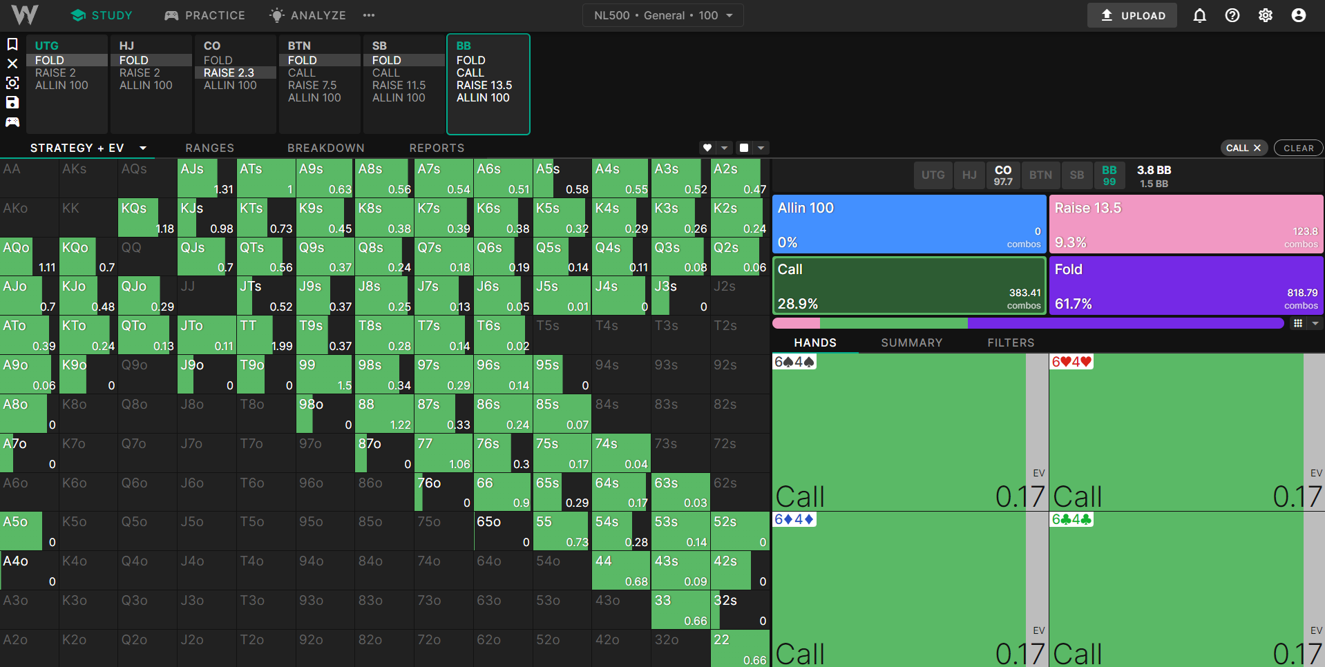This screenshot has height=667, width=1325.
Task: Select the 6♦4♦ combo card
Action: [910, 589]
